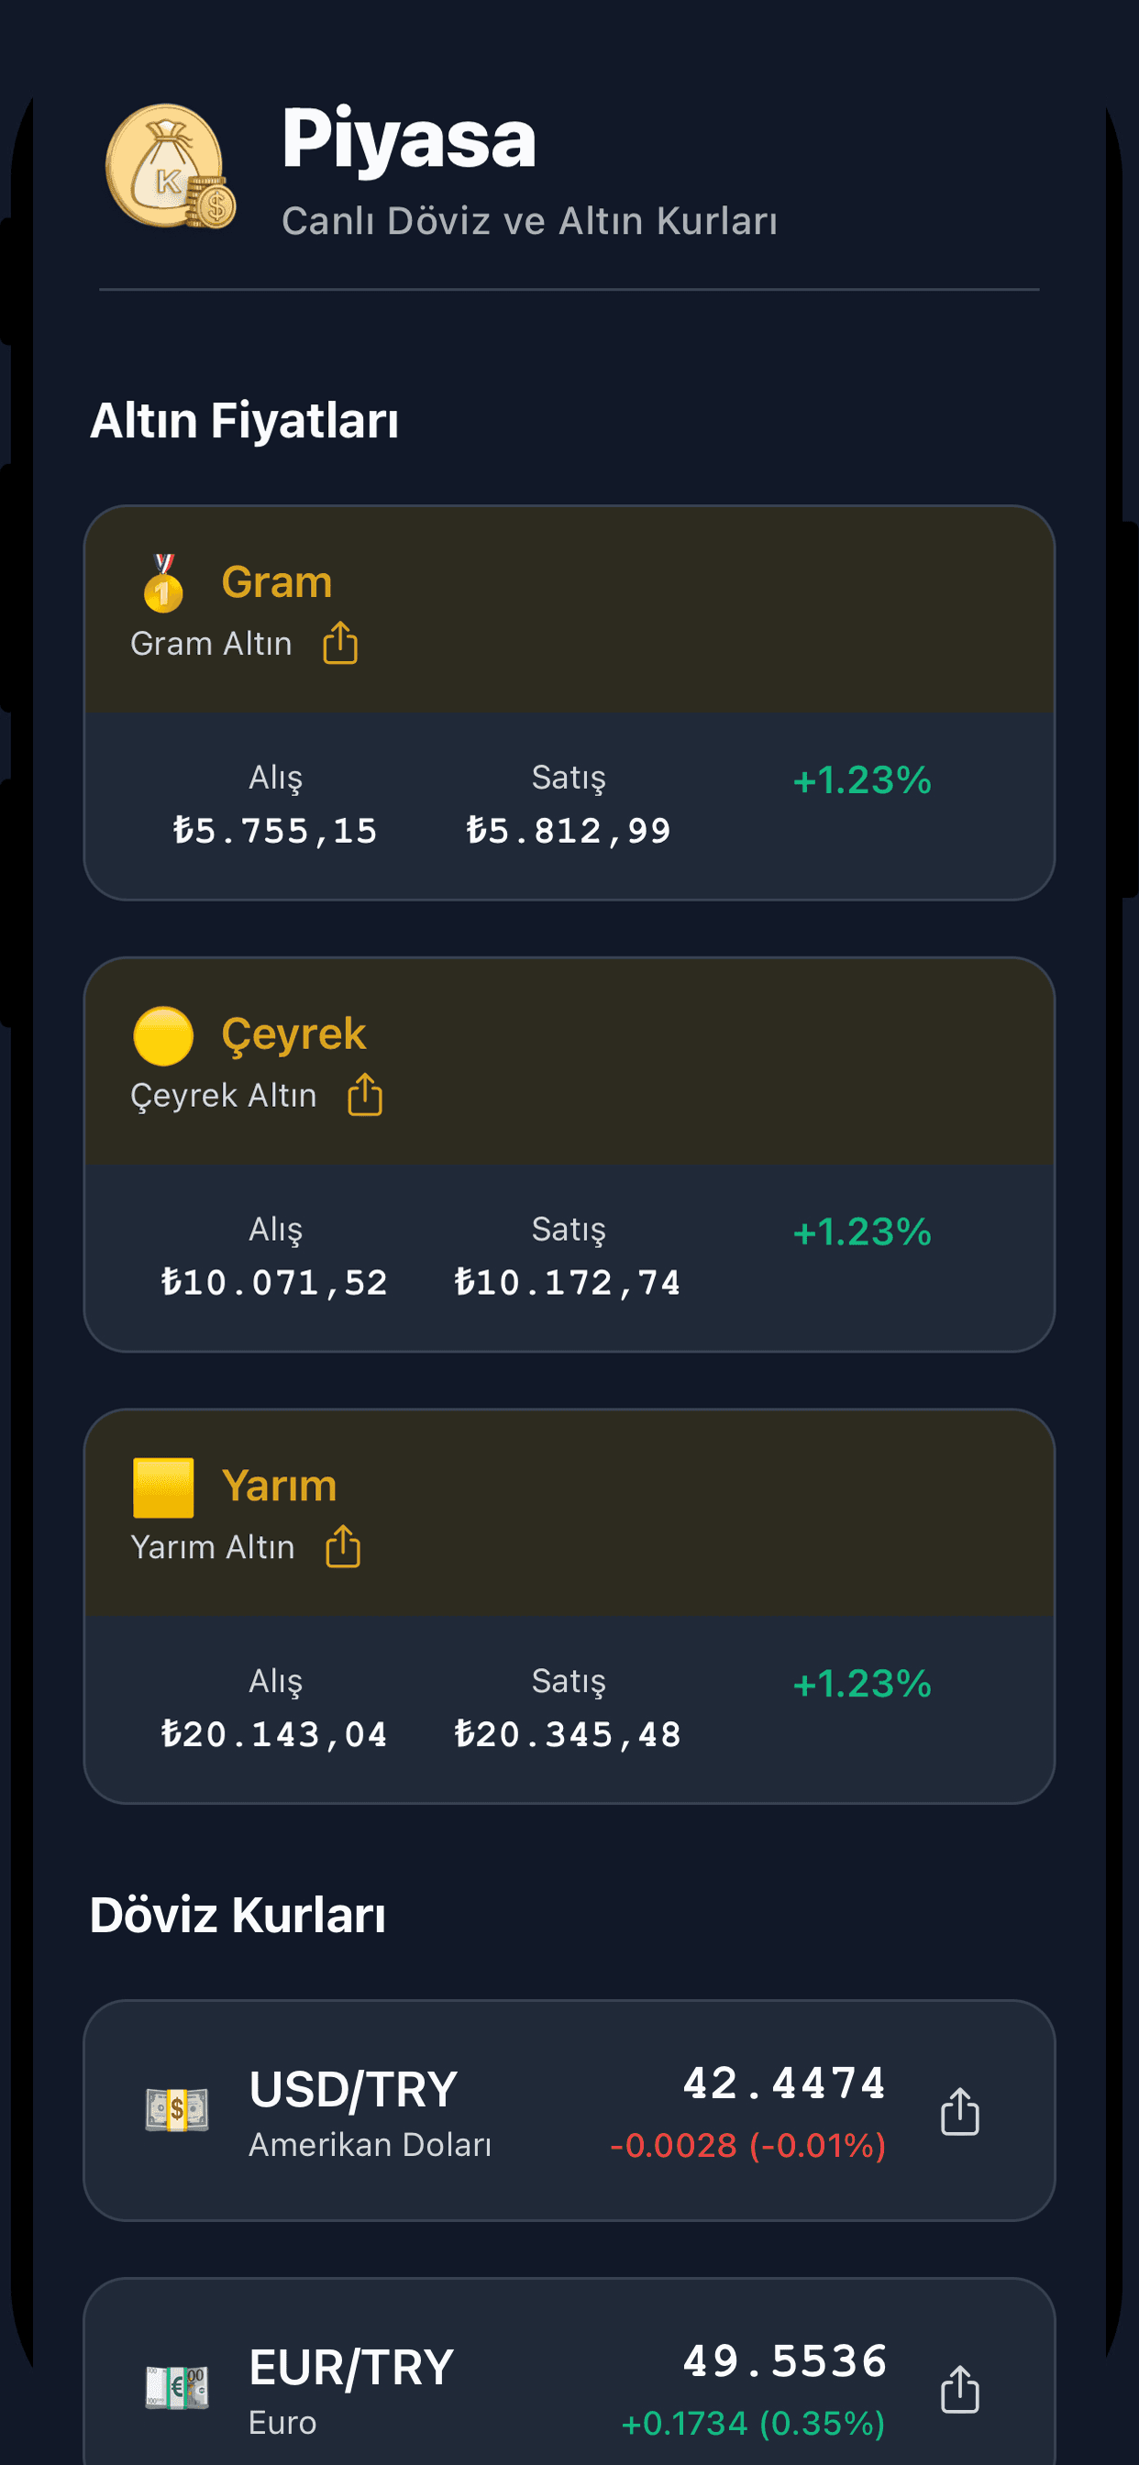Share the Yarım Altın price
Image resolution: width=1139 pixels, height=2465 pixels.
(343, 1546)
